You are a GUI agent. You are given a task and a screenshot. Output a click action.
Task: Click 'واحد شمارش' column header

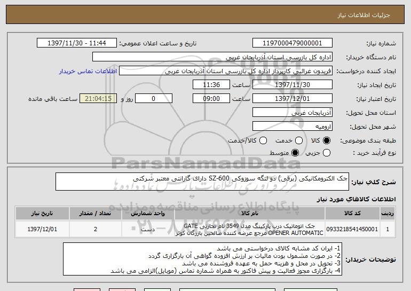(x=148, y=214)
